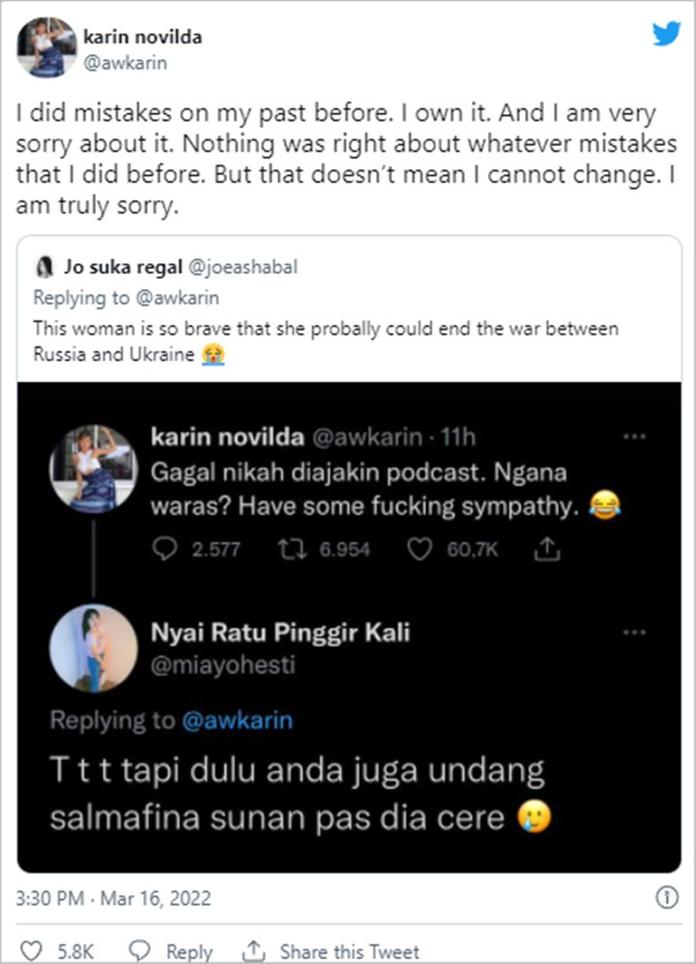Like the tweet with heart icon

[31, 951]
